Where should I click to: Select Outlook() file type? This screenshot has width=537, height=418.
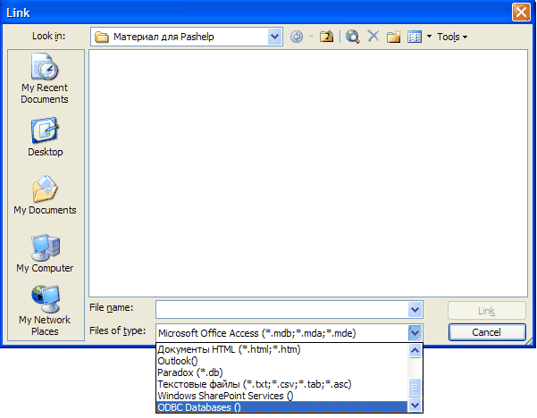(x=281, y=361)
